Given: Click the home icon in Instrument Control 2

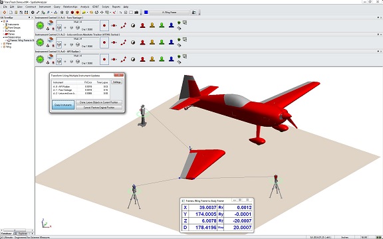Looking at the screenshot, I should pyautogui.click(x=51, y=40).
